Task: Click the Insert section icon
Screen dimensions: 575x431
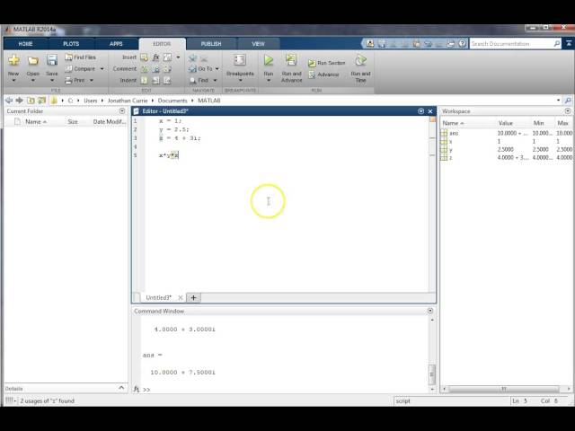Action: (144, 57)
